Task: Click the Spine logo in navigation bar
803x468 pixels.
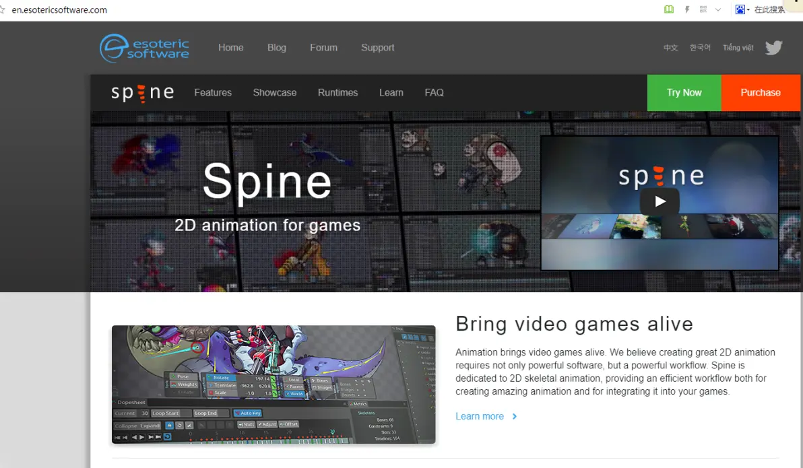Action: click(x=142, y=93)
